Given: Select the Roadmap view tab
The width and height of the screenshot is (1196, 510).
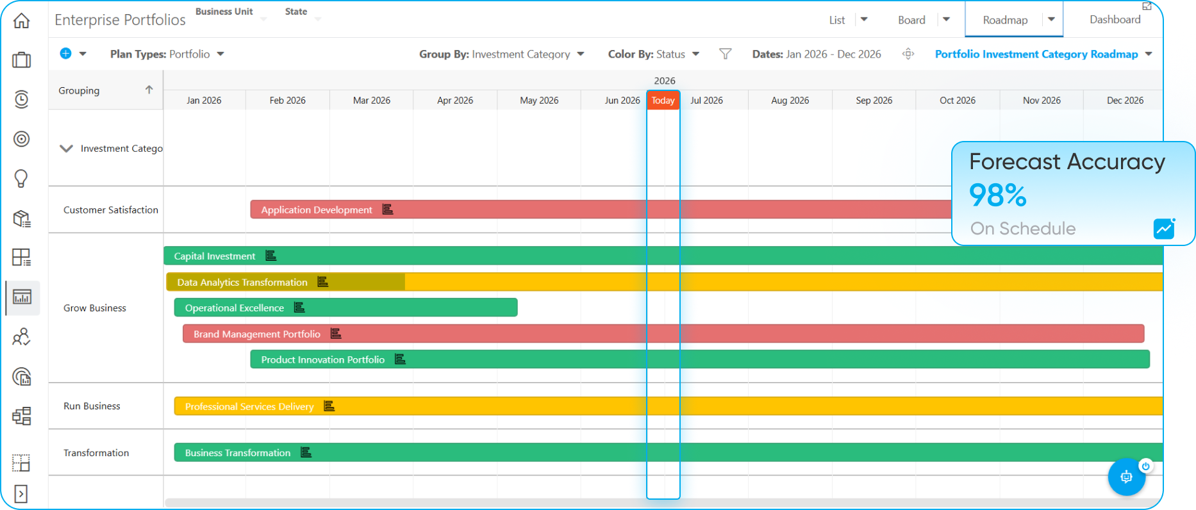Looking at the screenshot, I should pyautogui.click(x=1005, y=20).
